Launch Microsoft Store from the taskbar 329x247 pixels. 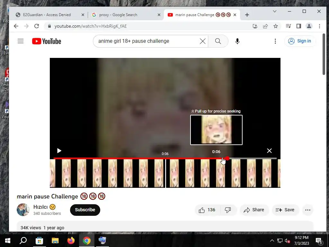coord(39,241)
